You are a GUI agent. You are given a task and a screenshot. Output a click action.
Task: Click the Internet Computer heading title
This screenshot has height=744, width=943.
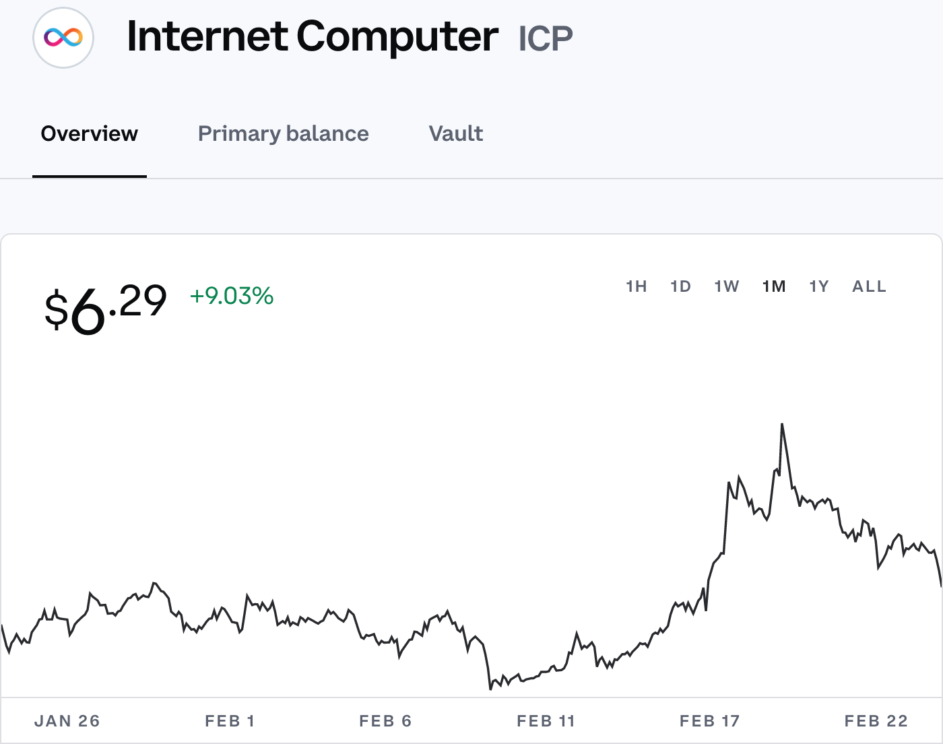click(x=313, y=36)
